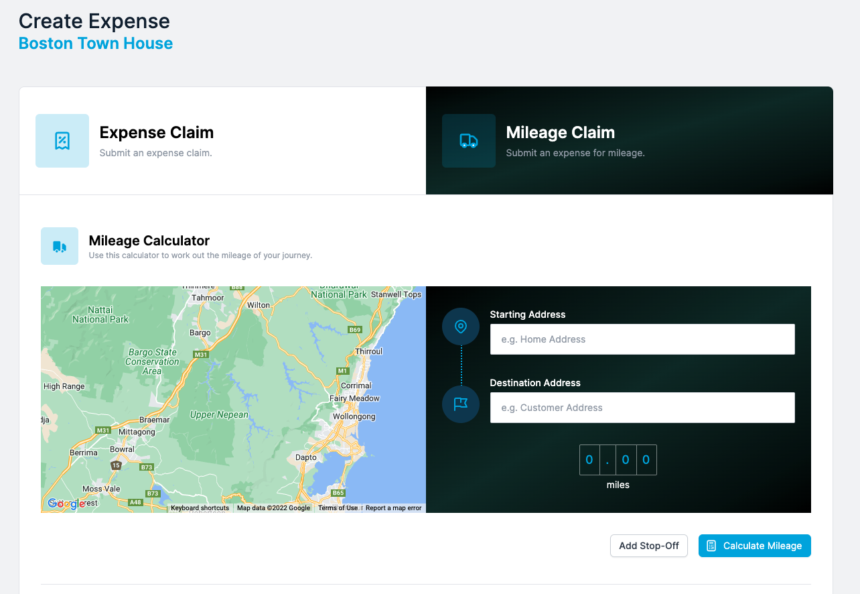Click the Upper Nepean map label
Screen dimensions: 860x594
click(219, 415)
